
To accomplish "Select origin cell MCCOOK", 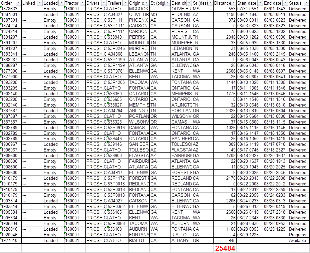I will coord(139,9).
